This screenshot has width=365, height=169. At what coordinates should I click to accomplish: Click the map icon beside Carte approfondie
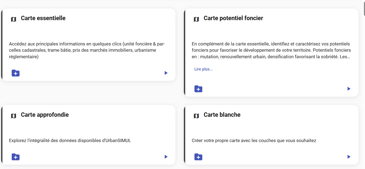pyautogui.click(x=14, y=116)
